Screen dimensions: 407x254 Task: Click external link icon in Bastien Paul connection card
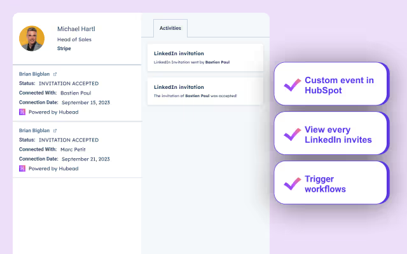[x=55, y=74]
